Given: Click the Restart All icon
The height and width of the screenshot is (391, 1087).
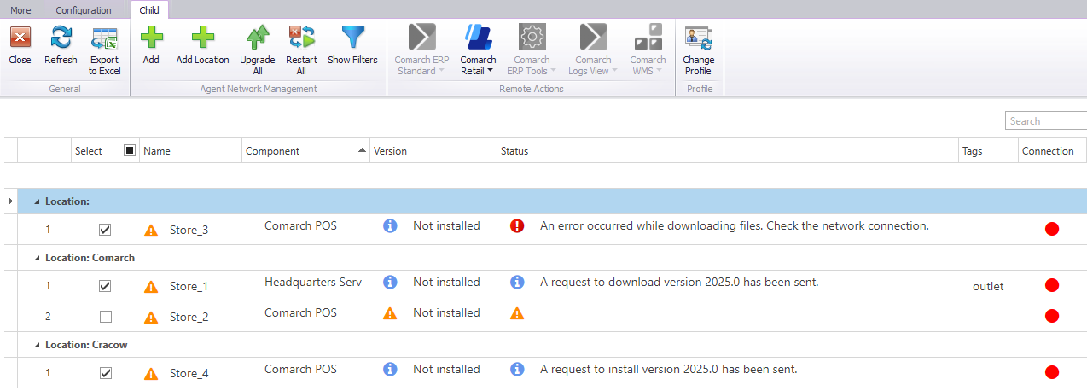Looking at the screenshot, I should tap(301, 38).
